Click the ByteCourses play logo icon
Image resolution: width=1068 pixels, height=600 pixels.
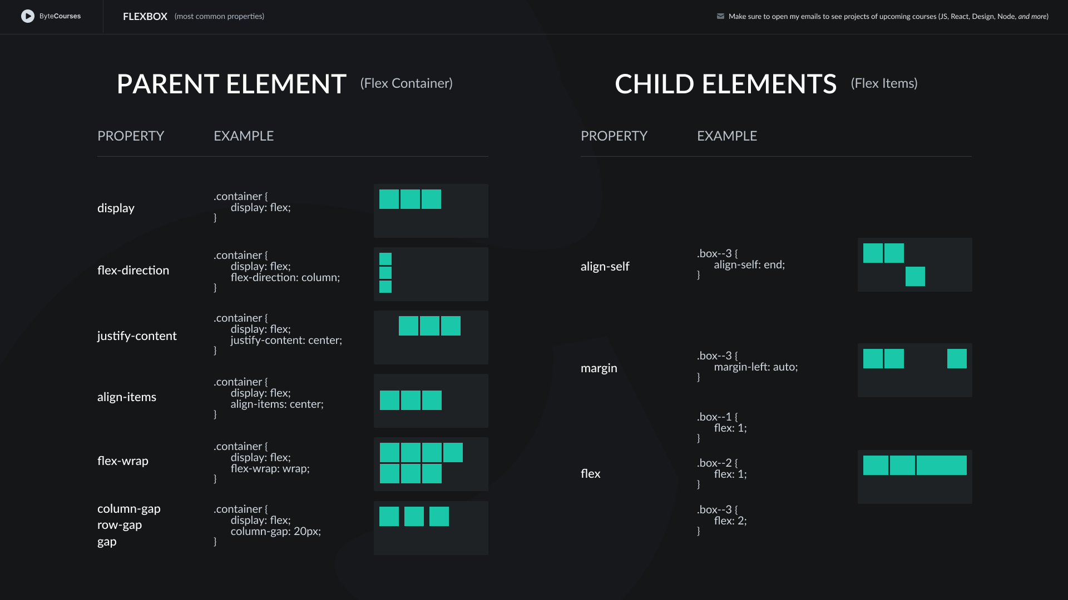[x=28, y=16]
